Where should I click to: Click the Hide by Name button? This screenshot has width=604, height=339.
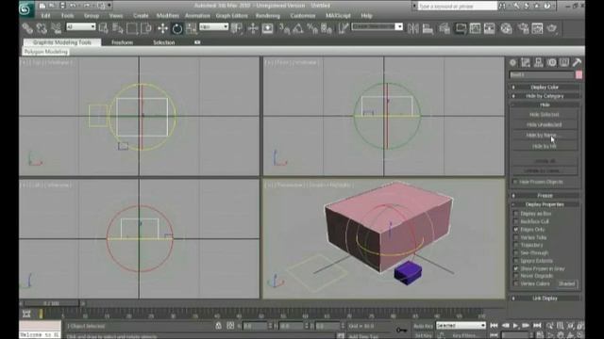[x=545, y=136]
